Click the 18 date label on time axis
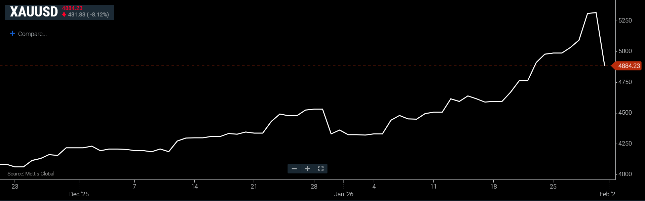 [493, 187]
